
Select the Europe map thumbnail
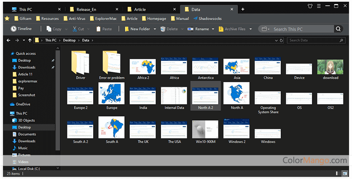(x=112, y=93)
